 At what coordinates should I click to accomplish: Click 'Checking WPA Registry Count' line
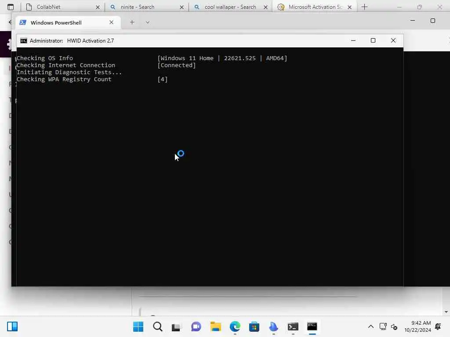[x=64, y=79]
